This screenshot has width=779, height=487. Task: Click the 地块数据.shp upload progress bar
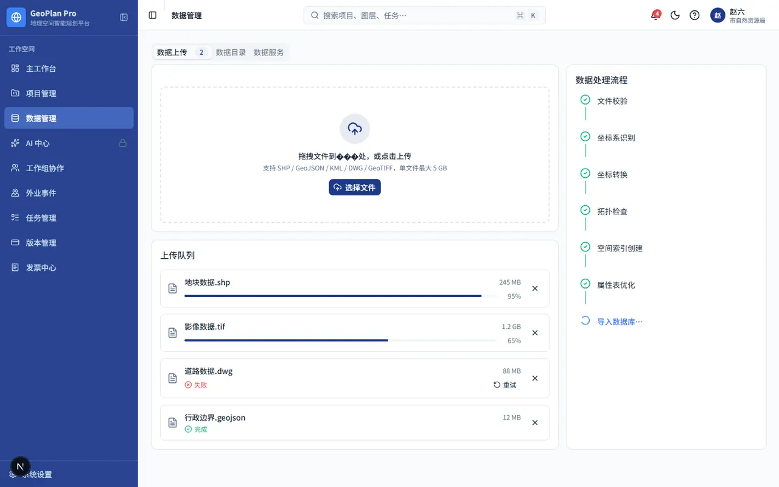[x=341, y=296]
